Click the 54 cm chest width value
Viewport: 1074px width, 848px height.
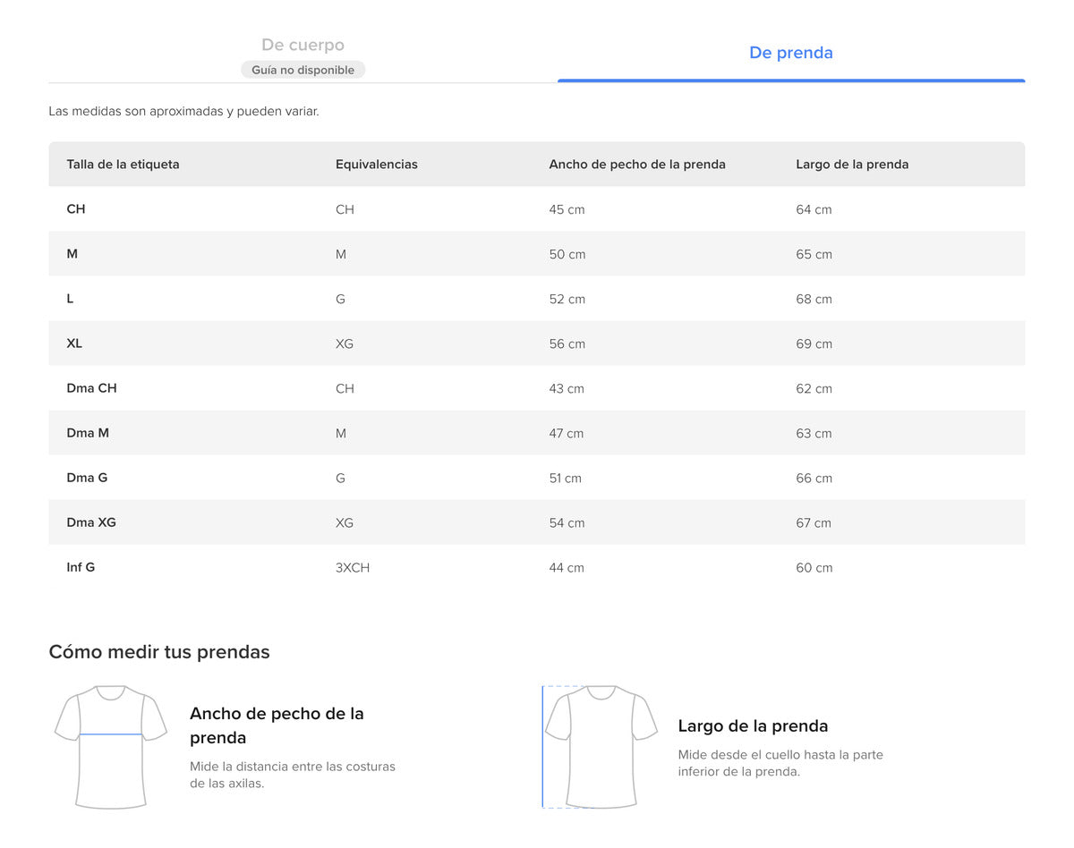point(567,522)
